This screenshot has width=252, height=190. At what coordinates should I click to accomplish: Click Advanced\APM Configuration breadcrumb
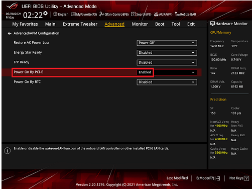(x=36, y=33)
